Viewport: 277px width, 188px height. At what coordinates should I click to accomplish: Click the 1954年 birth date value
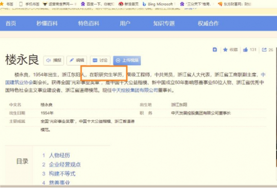click(47, 113)
